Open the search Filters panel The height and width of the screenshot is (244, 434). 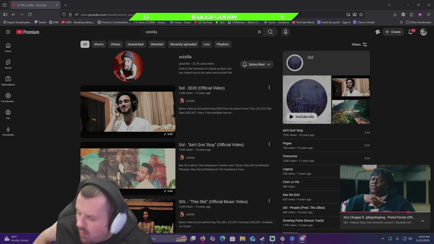(359, 44)
